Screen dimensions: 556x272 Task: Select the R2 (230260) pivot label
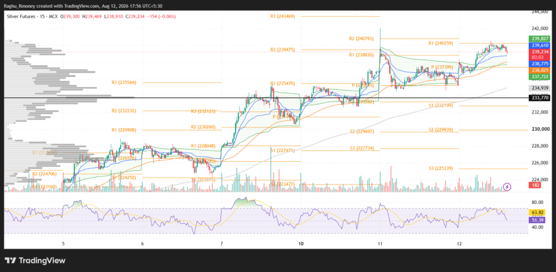click(x=203, y=127)
